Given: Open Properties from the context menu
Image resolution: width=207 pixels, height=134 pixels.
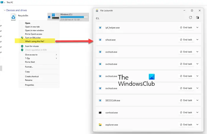Looking at the screenshot, I should tap(30, 85).
